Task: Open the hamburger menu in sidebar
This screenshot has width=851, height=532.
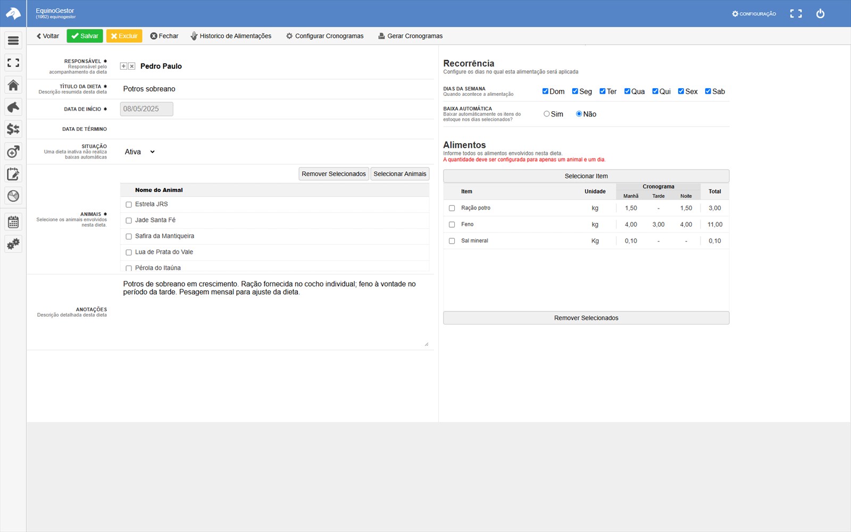Action: tap(13, 40)
